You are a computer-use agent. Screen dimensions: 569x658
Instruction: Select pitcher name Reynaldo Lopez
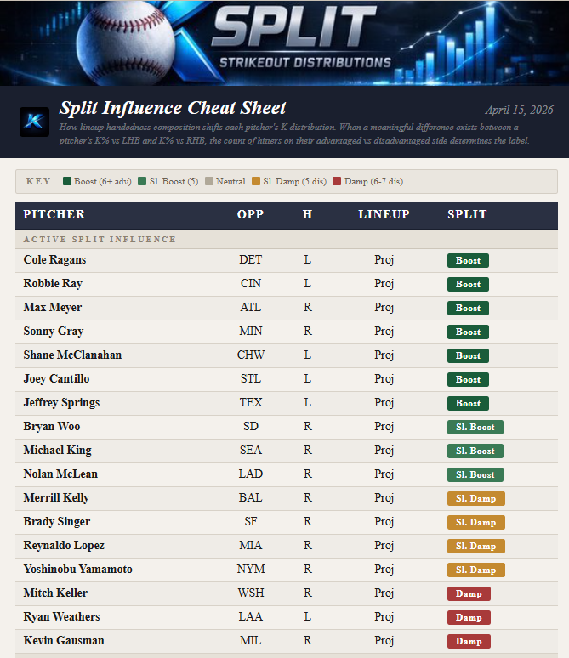click(x=64, y=546)
